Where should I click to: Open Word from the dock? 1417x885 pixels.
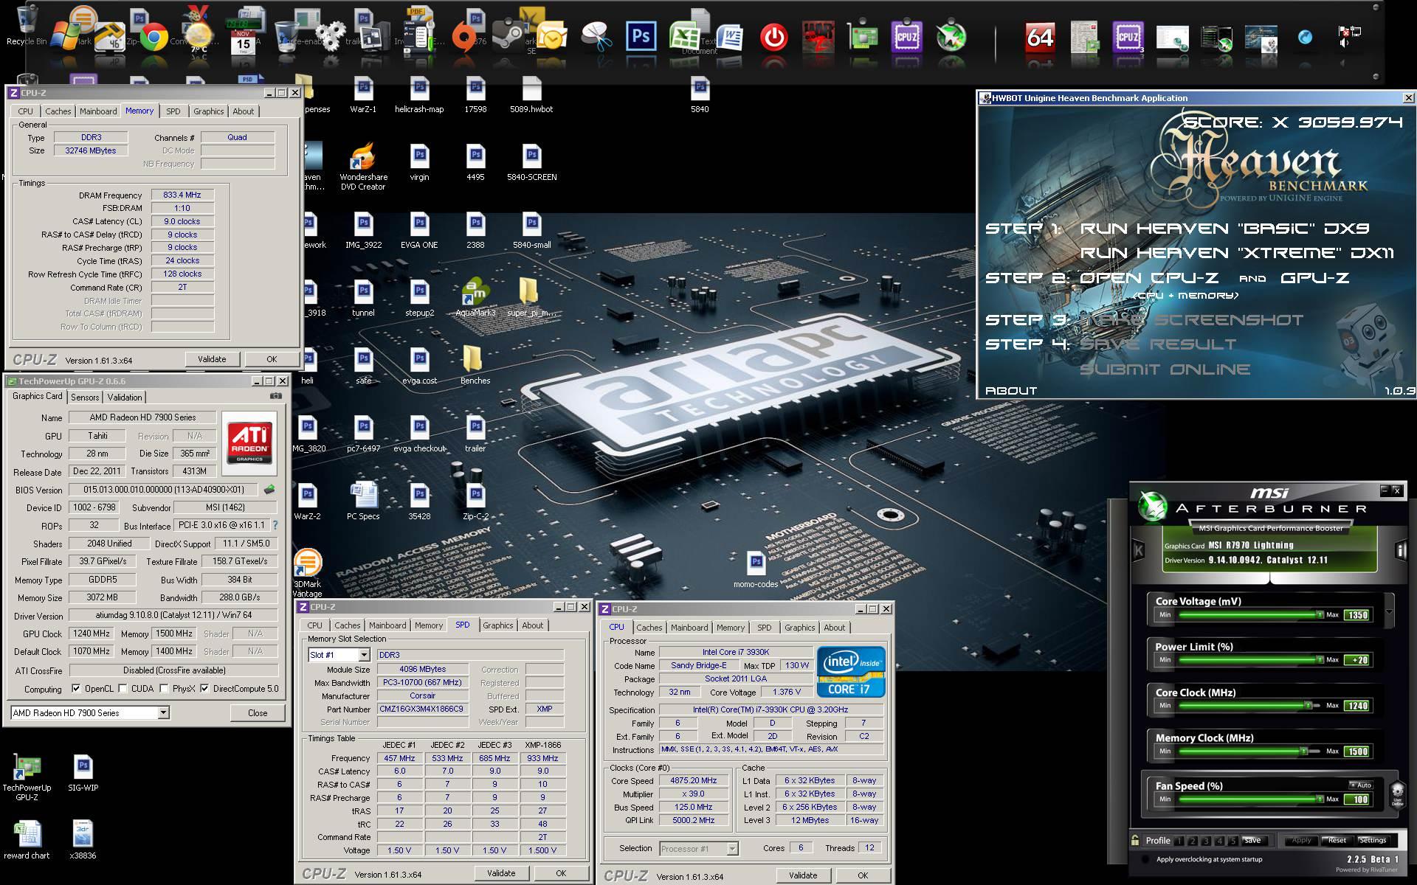tap(729, 36)
